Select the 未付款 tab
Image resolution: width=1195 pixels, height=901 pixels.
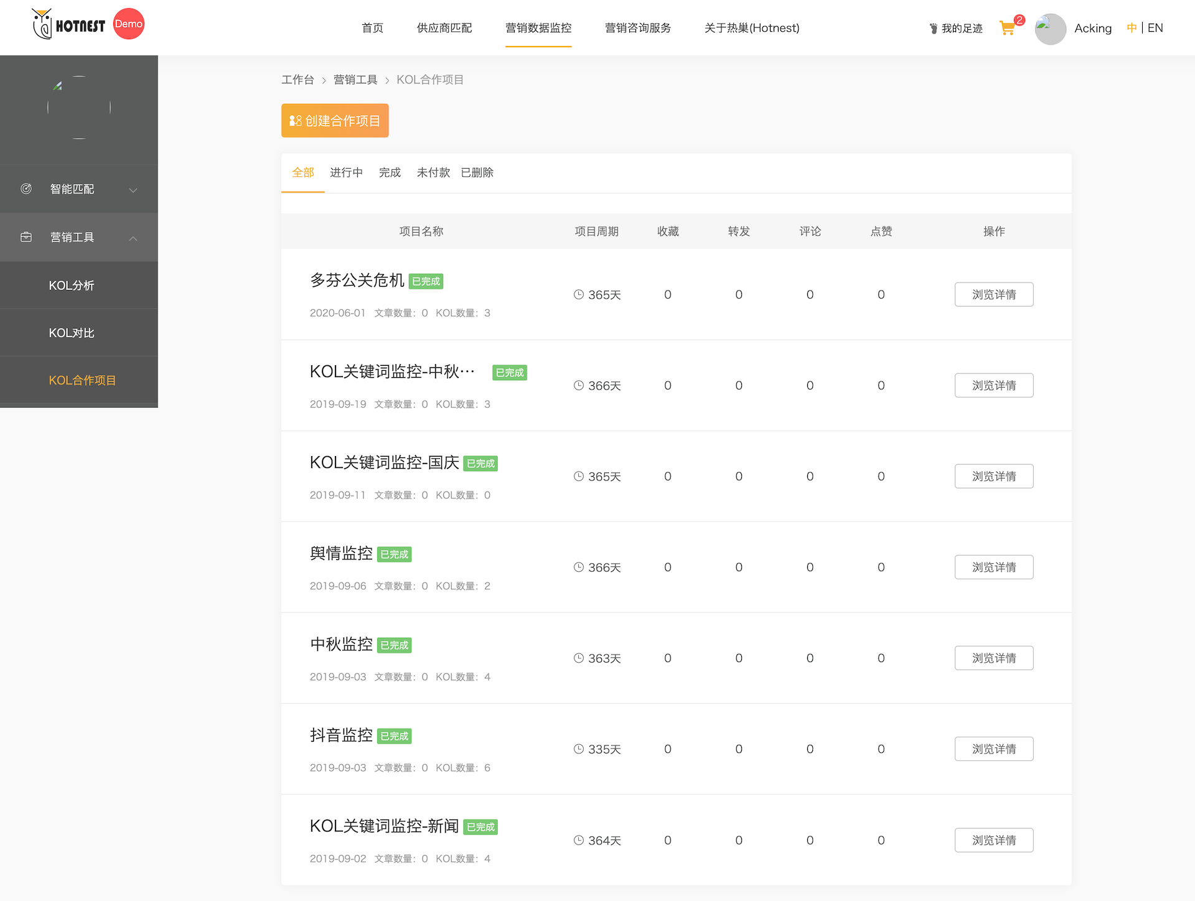click(x=433, y=172)
